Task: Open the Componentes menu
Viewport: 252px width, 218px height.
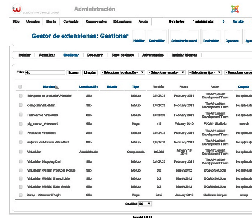Action: [96, 22]
